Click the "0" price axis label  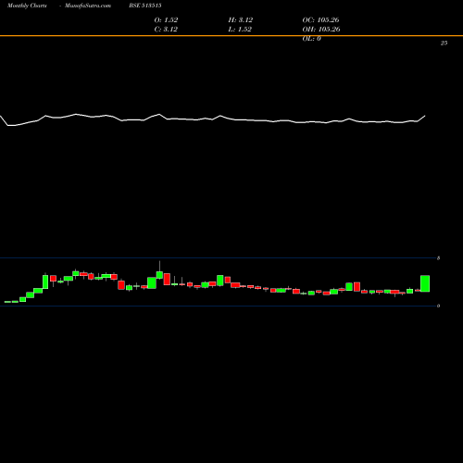(438, 306)
